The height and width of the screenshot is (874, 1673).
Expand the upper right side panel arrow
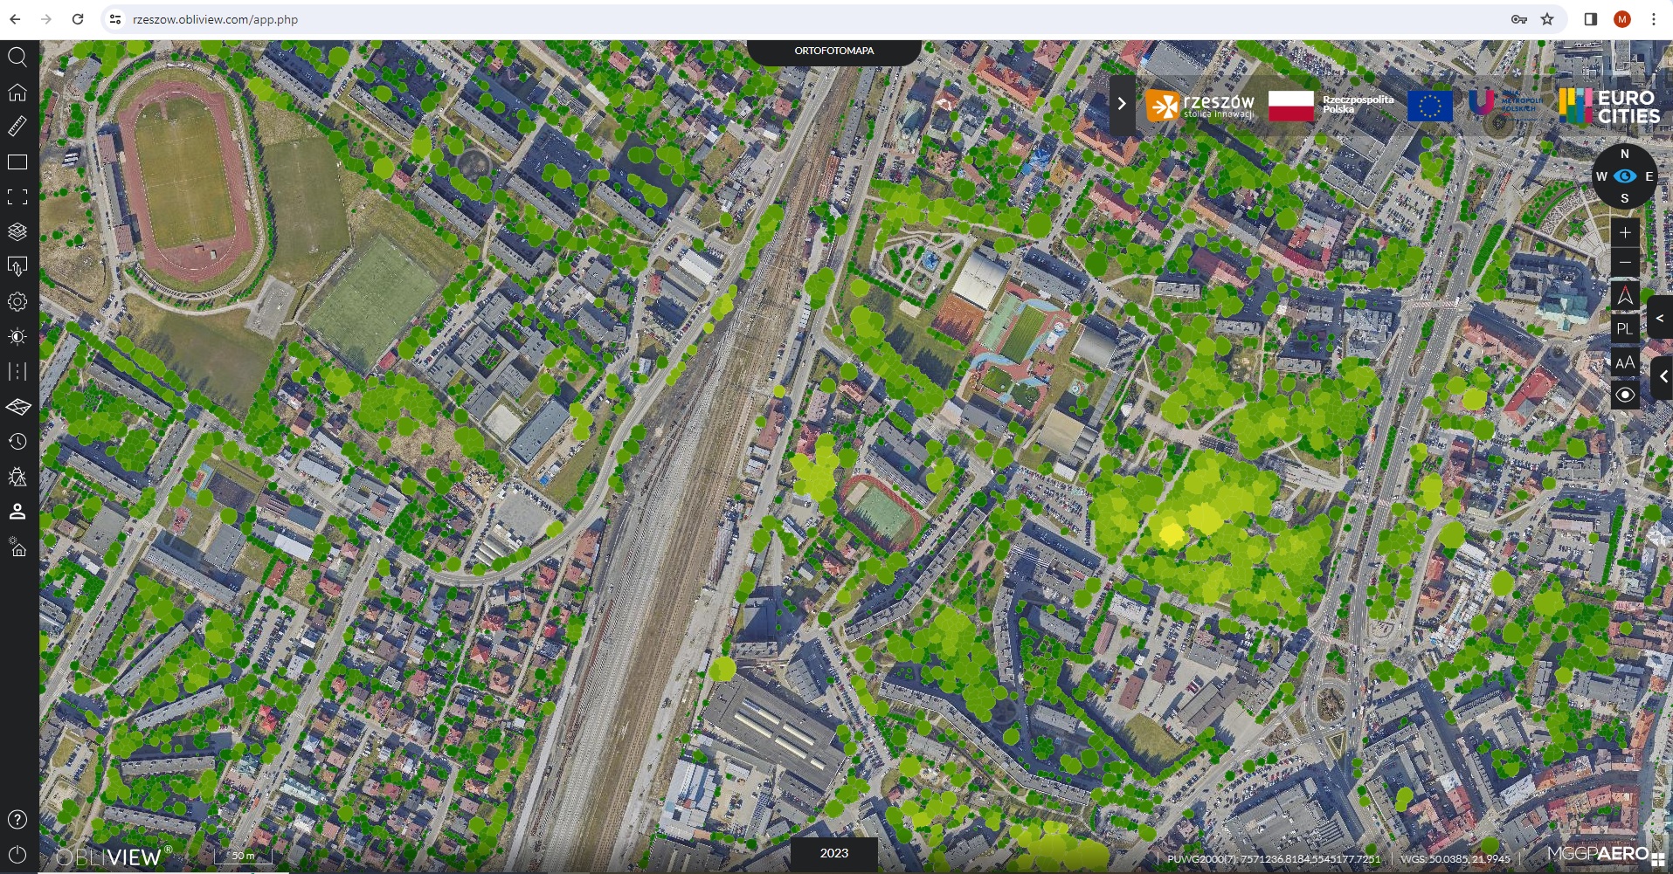1660,318
